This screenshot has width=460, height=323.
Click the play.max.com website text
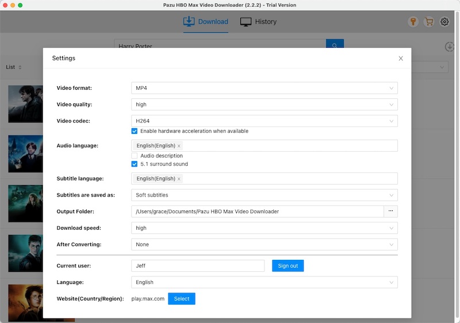coord(148,299)
